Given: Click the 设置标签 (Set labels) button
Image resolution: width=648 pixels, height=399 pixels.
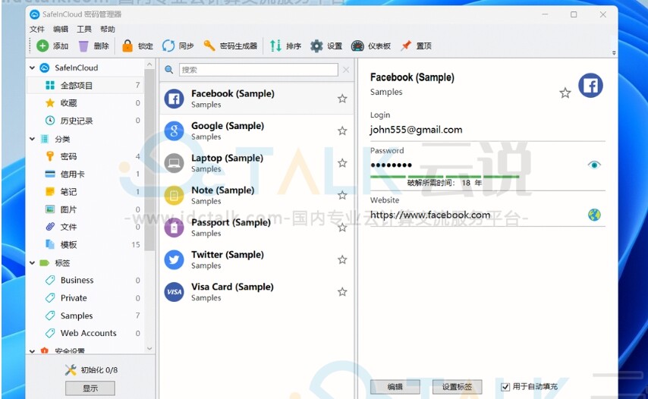Looking at the screenshot, I should click(x=457, y=387).
